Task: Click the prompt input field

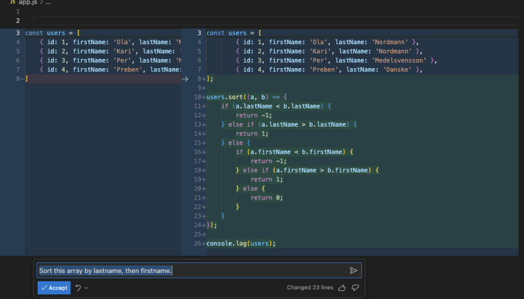Action: (x=199, y=271)
